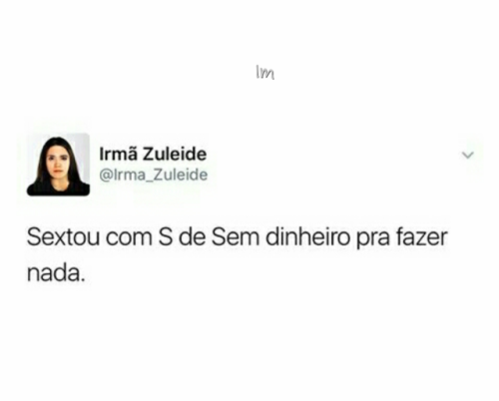Visit the @Irma_Zuleide handle link

pos(154,175)
